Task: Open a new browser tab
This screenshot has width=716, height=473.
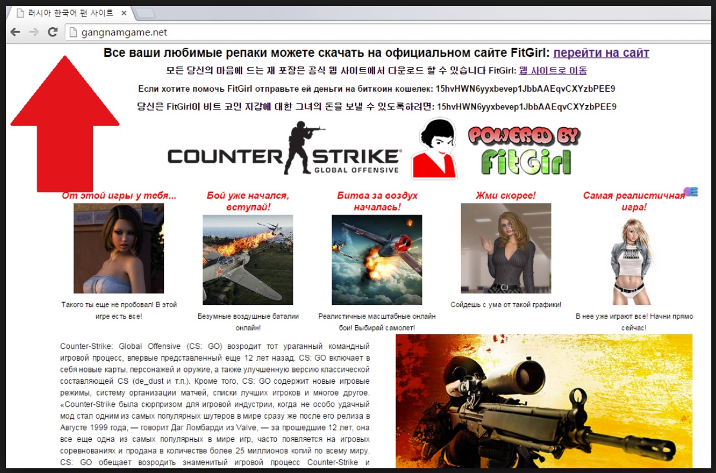Action: pos(146,13)
